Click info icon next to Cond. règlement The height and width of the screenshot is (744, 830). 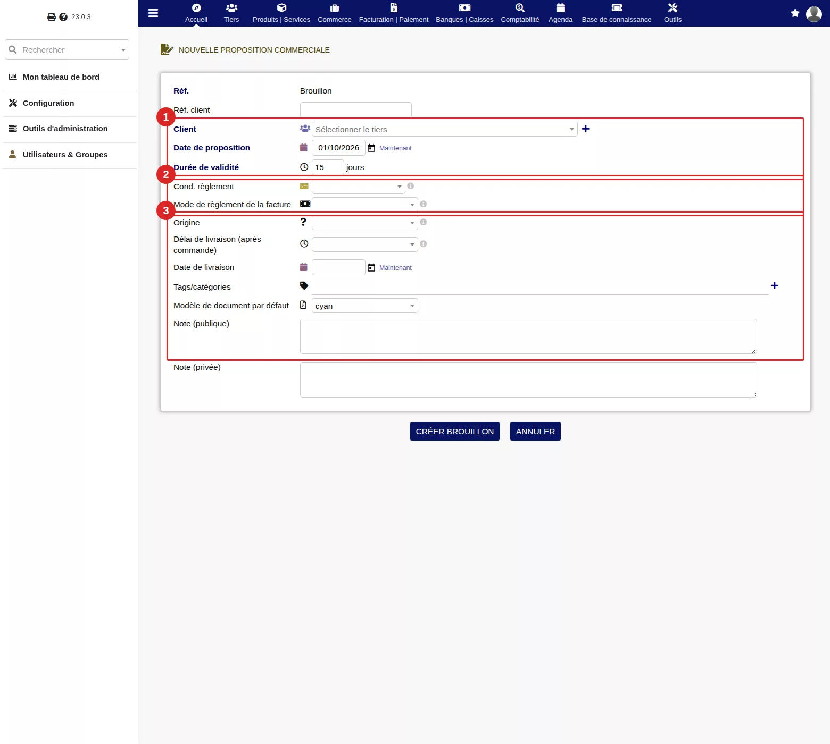point(411,186)
